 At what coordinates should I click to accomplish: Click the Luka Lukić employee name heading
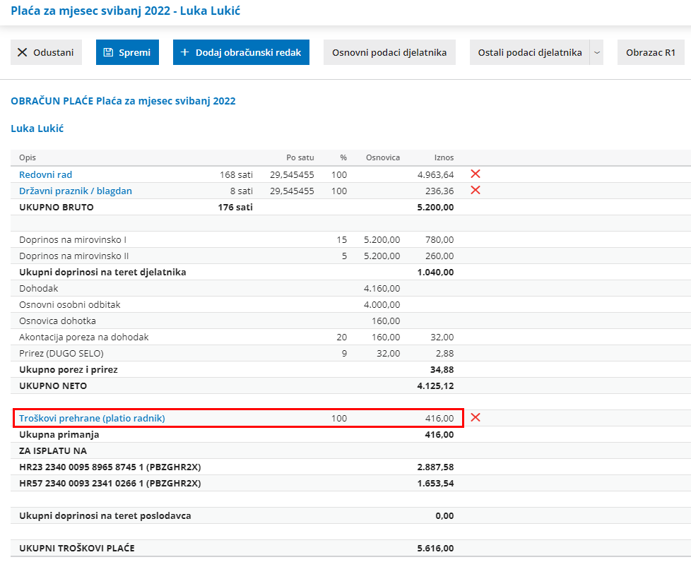[x=37, y=128]
